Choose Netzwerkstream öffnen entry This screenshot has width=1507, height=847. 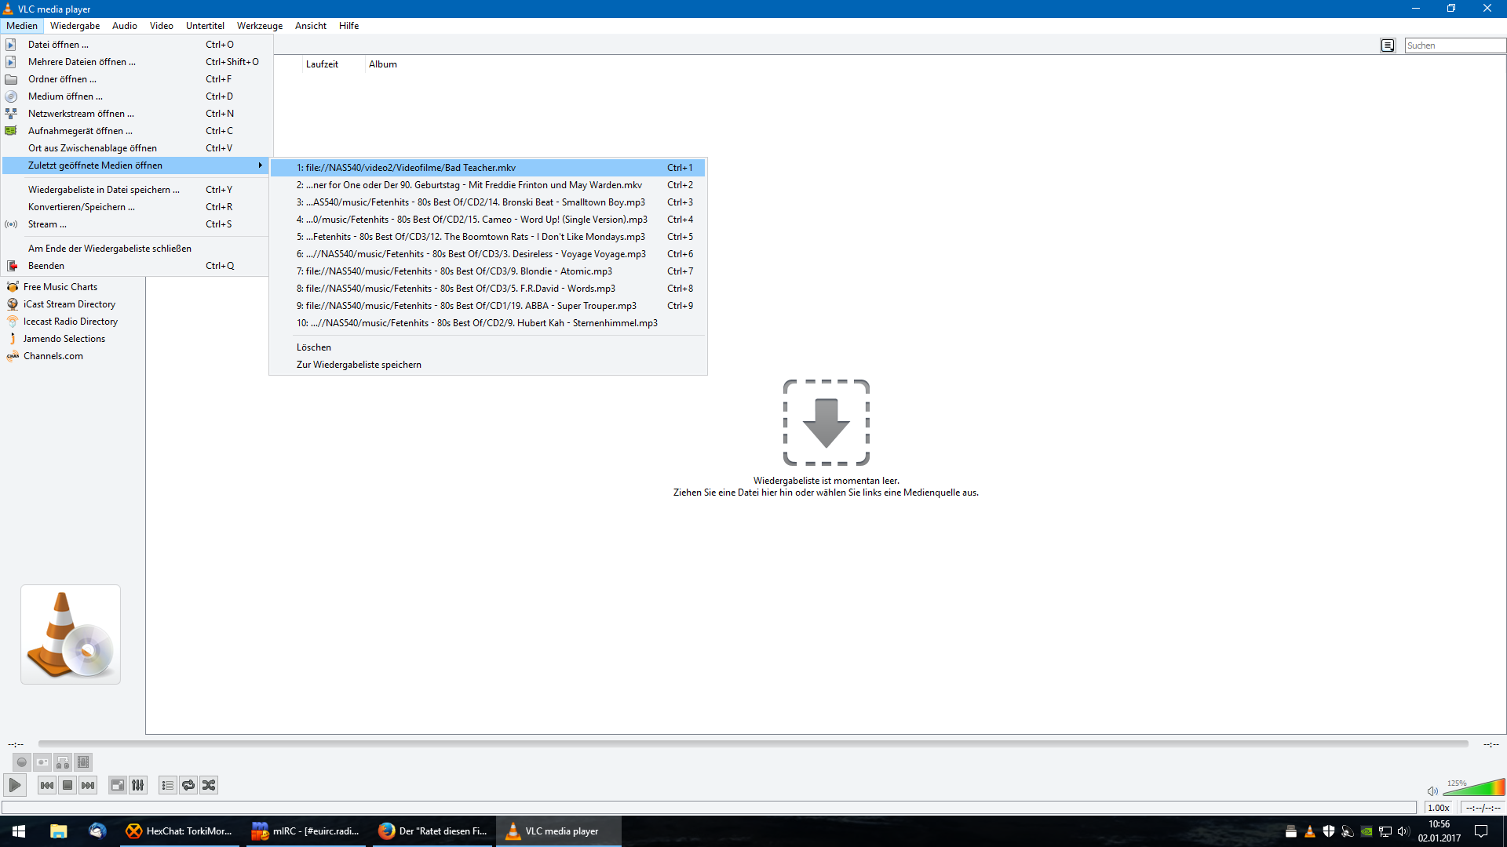[137, 114]
